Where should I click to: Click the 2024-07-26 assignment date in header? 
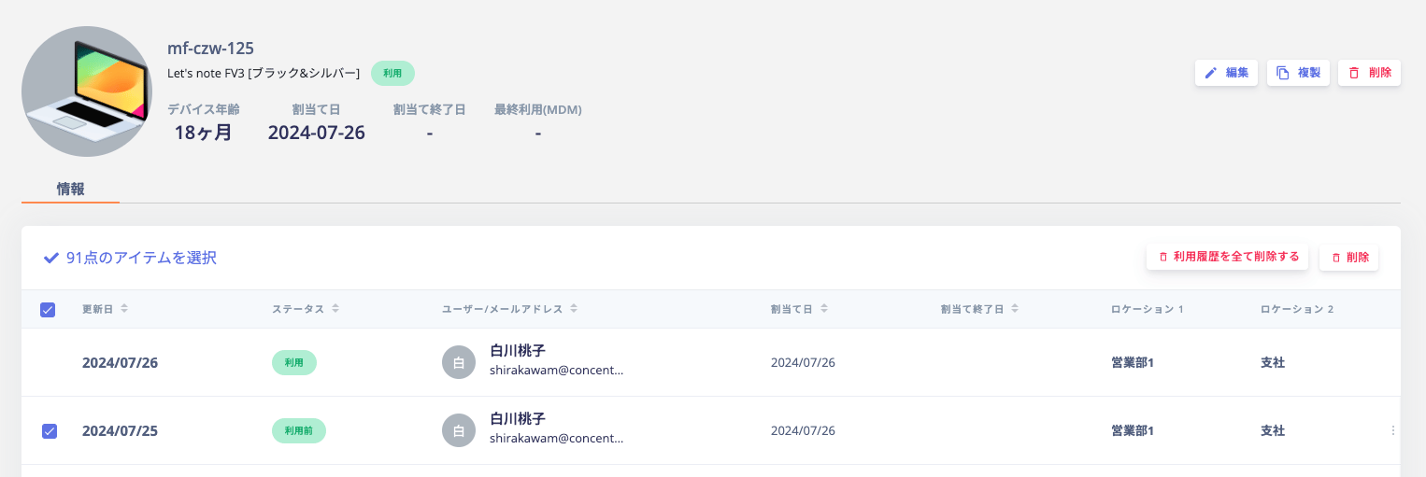[317, 133]
